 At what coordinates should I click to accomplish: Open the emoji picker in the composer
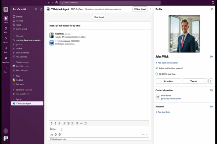tap(56, 134)
